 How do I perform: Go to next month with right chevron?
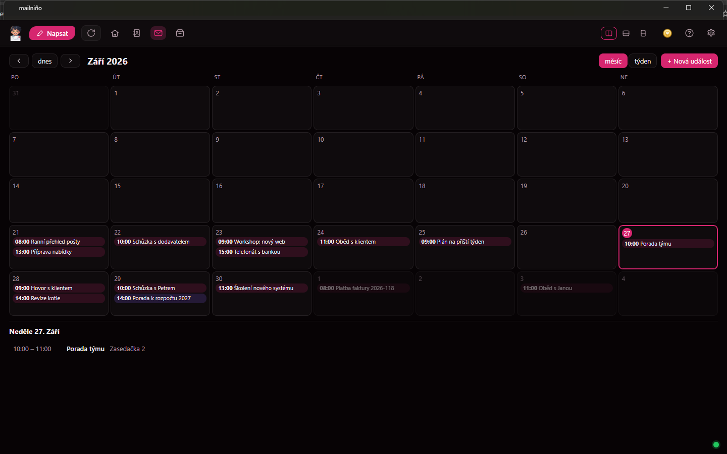pyautogui.click(x=70, y=61)
